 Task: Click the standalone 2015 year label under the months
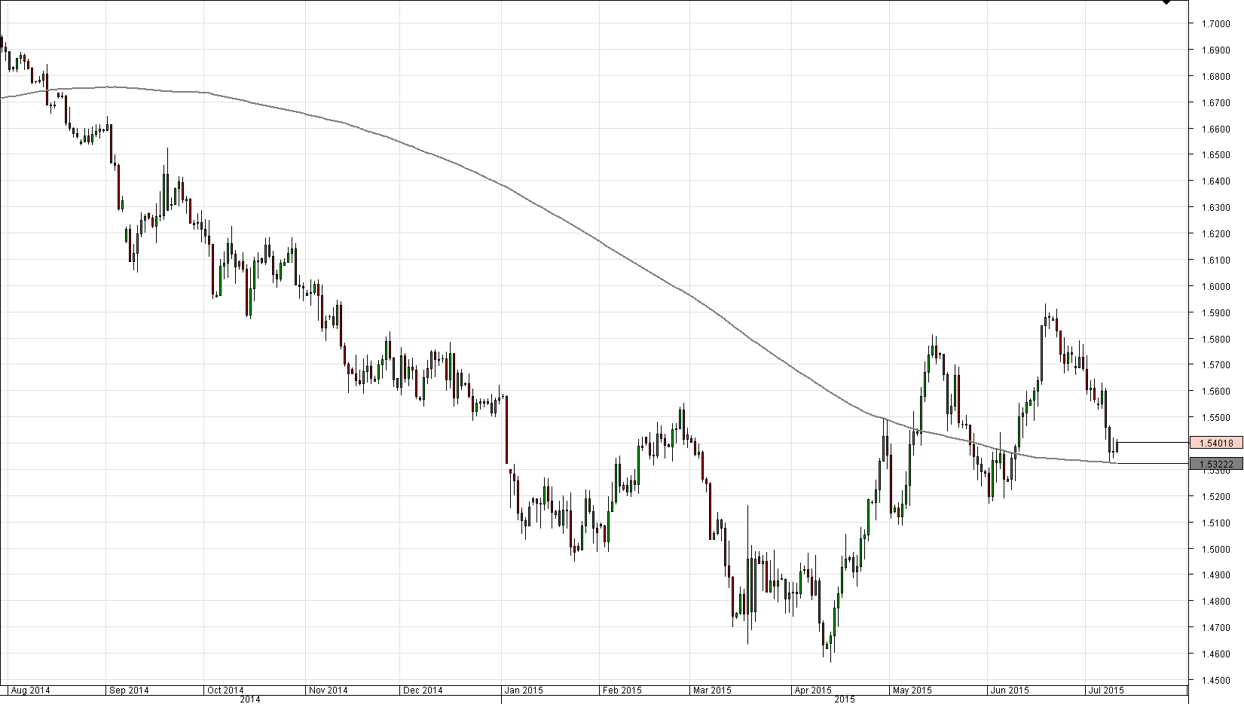(845, 699)
